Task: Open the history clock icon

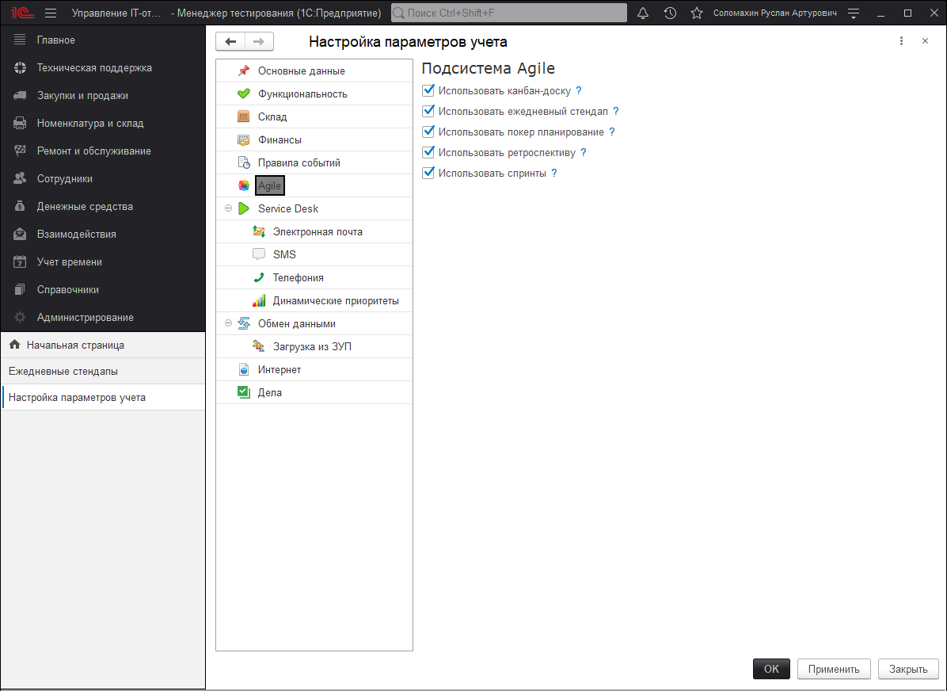Action: click(x=670, y=13)
